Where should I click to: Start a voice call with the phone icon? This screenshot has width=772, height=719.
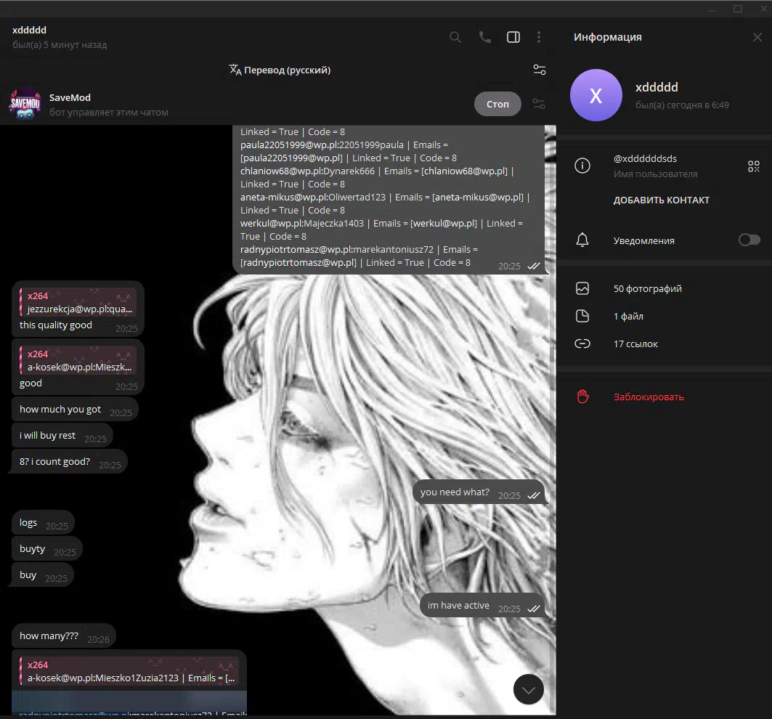pos(485,38)
